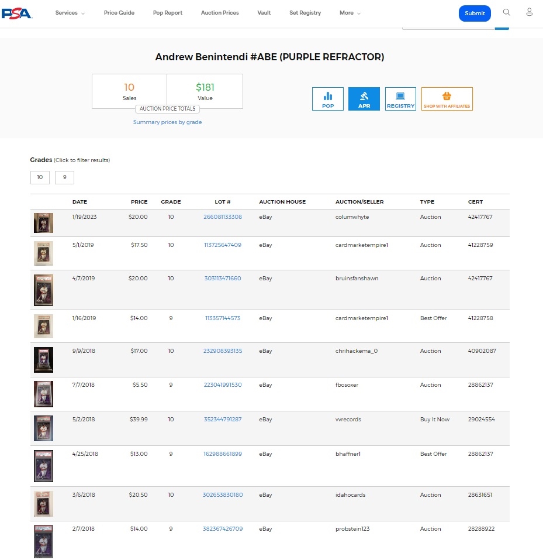Filter results by grade 9
Viewport: 543px width, 560px height.
(x=64, y=177)
